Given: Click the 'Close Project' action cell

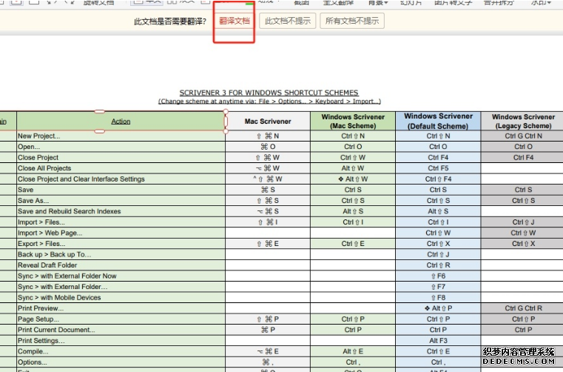Looking at the screenshot, I should [x=121, y=158].
